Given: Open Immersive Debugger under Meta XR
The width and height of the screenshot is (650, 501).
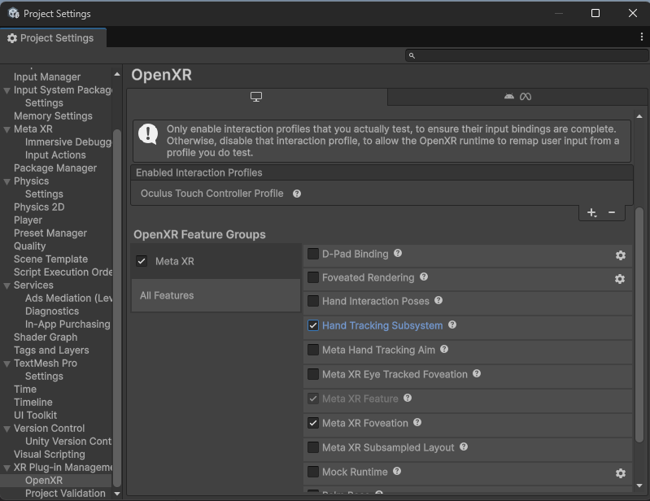Looking at the screenshot, I should 68,142.
